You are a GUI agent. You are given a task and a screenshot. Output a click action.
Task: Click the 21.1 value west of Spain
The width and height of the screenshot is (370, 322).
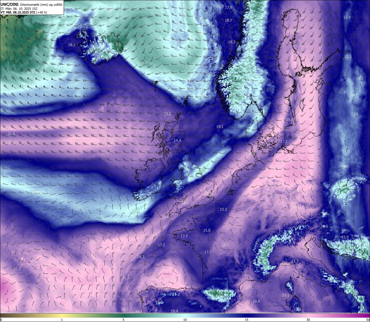(x=126, y=278)
